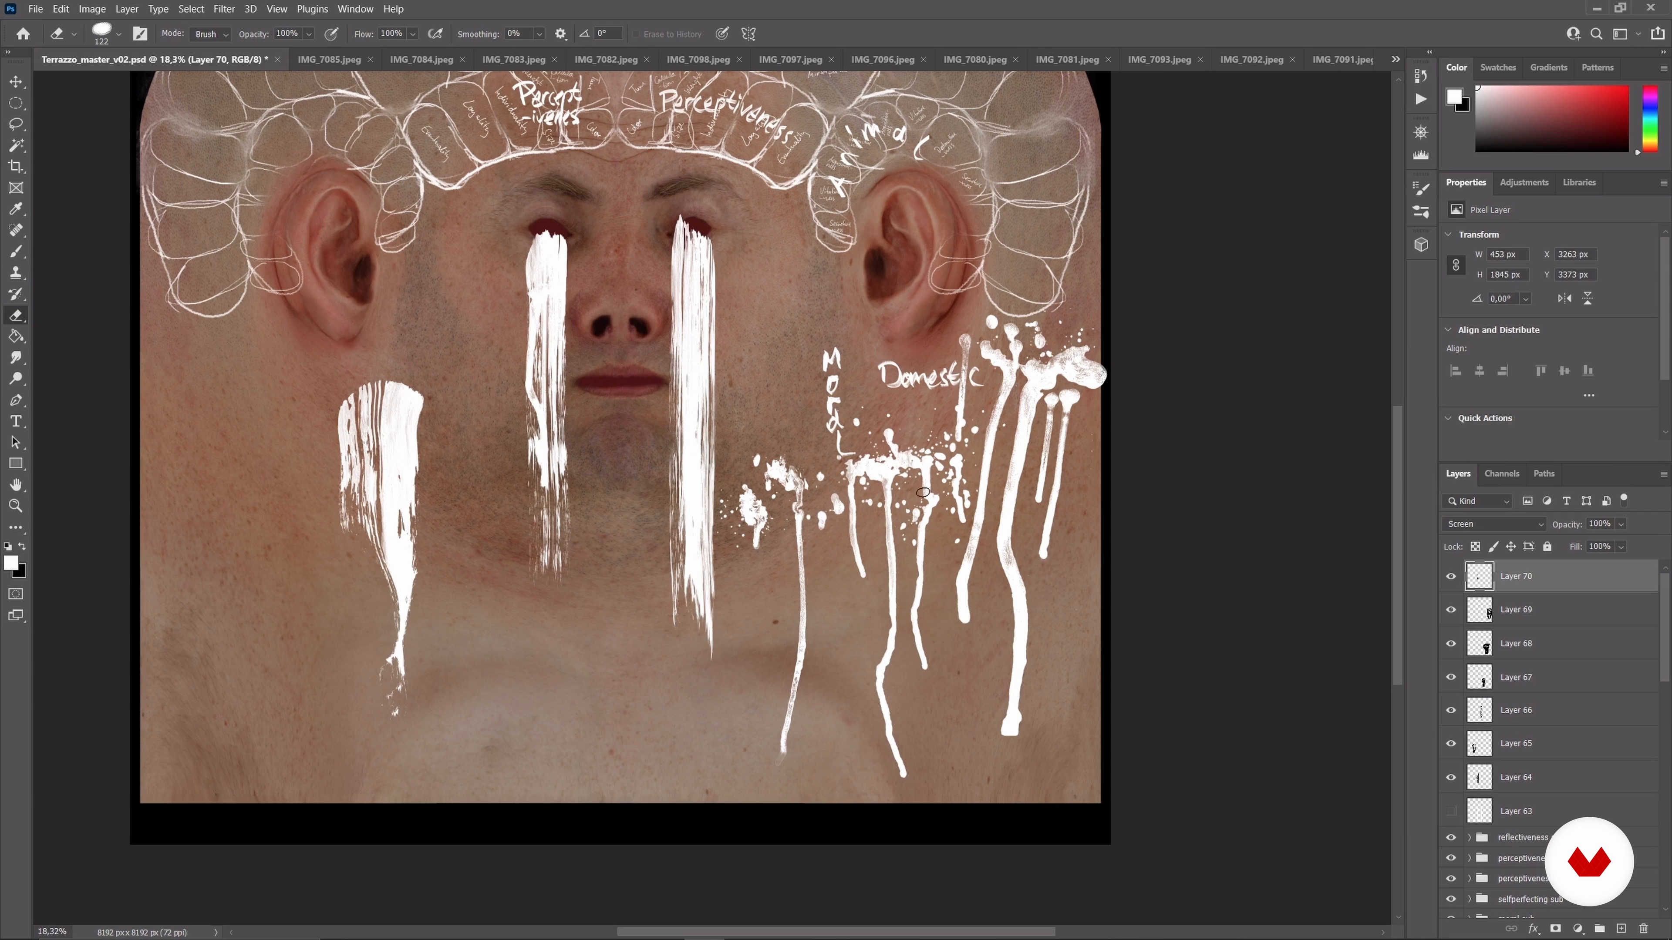Screen dimensions: 1672x940
Task: Hide Layer 69 visibility eye
Action: point(1451,610)
